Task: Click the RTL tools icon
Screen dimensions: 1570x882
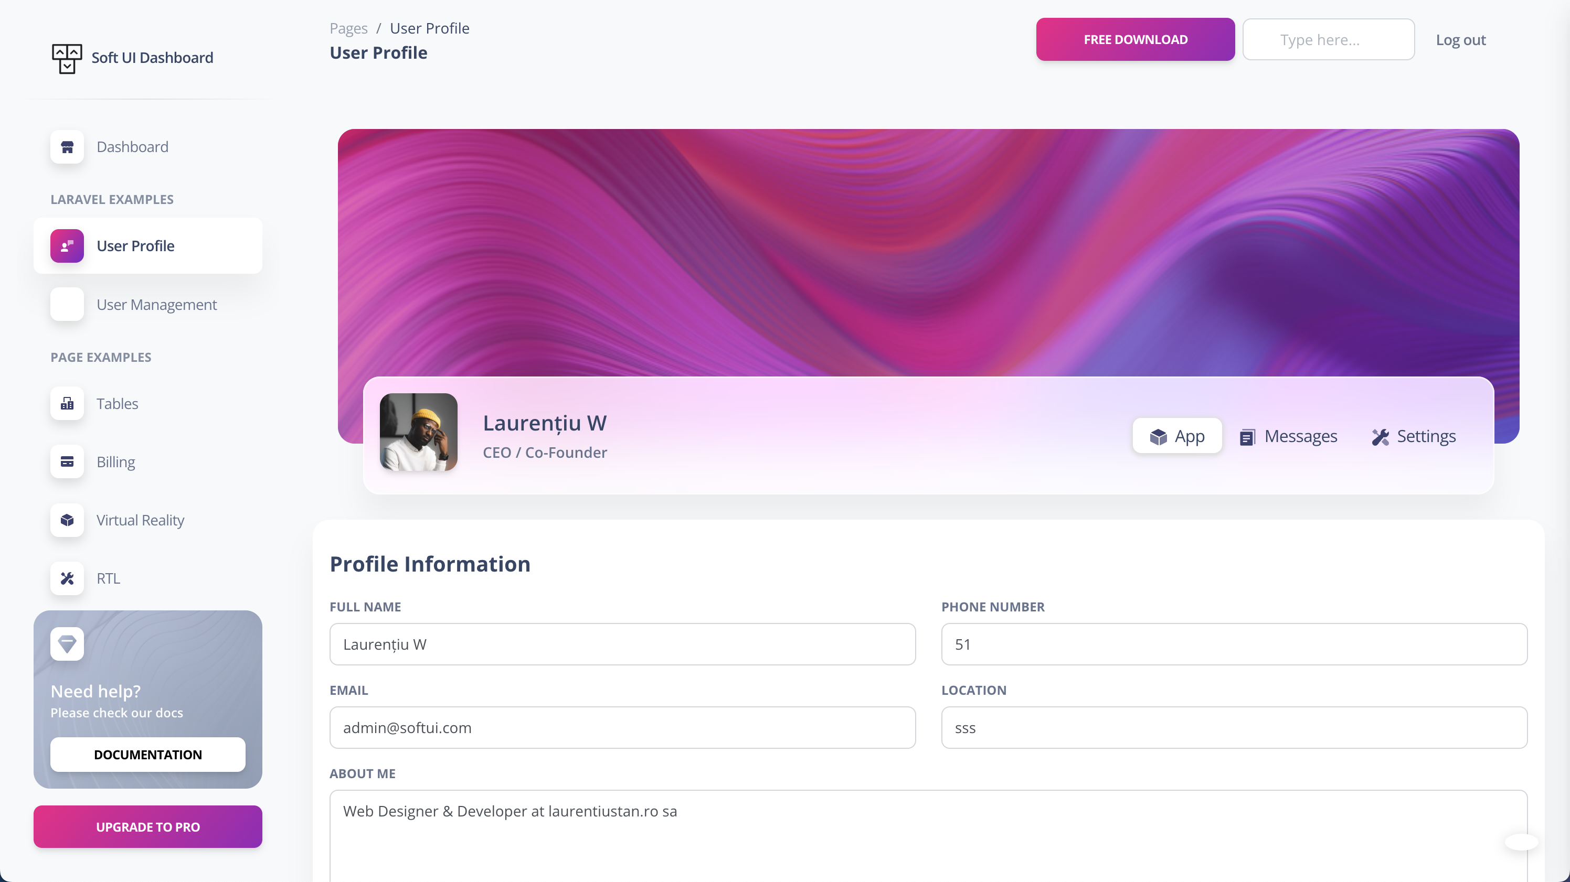Action: [x=67, y=578]
